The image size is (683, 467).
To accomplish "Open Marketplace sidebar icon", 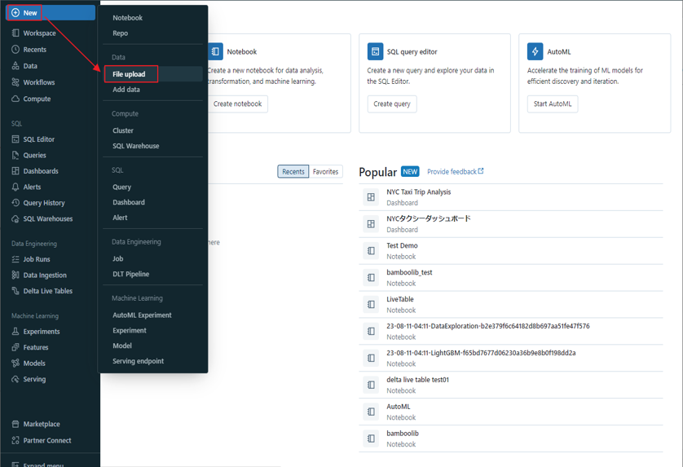I will point(15,424).
